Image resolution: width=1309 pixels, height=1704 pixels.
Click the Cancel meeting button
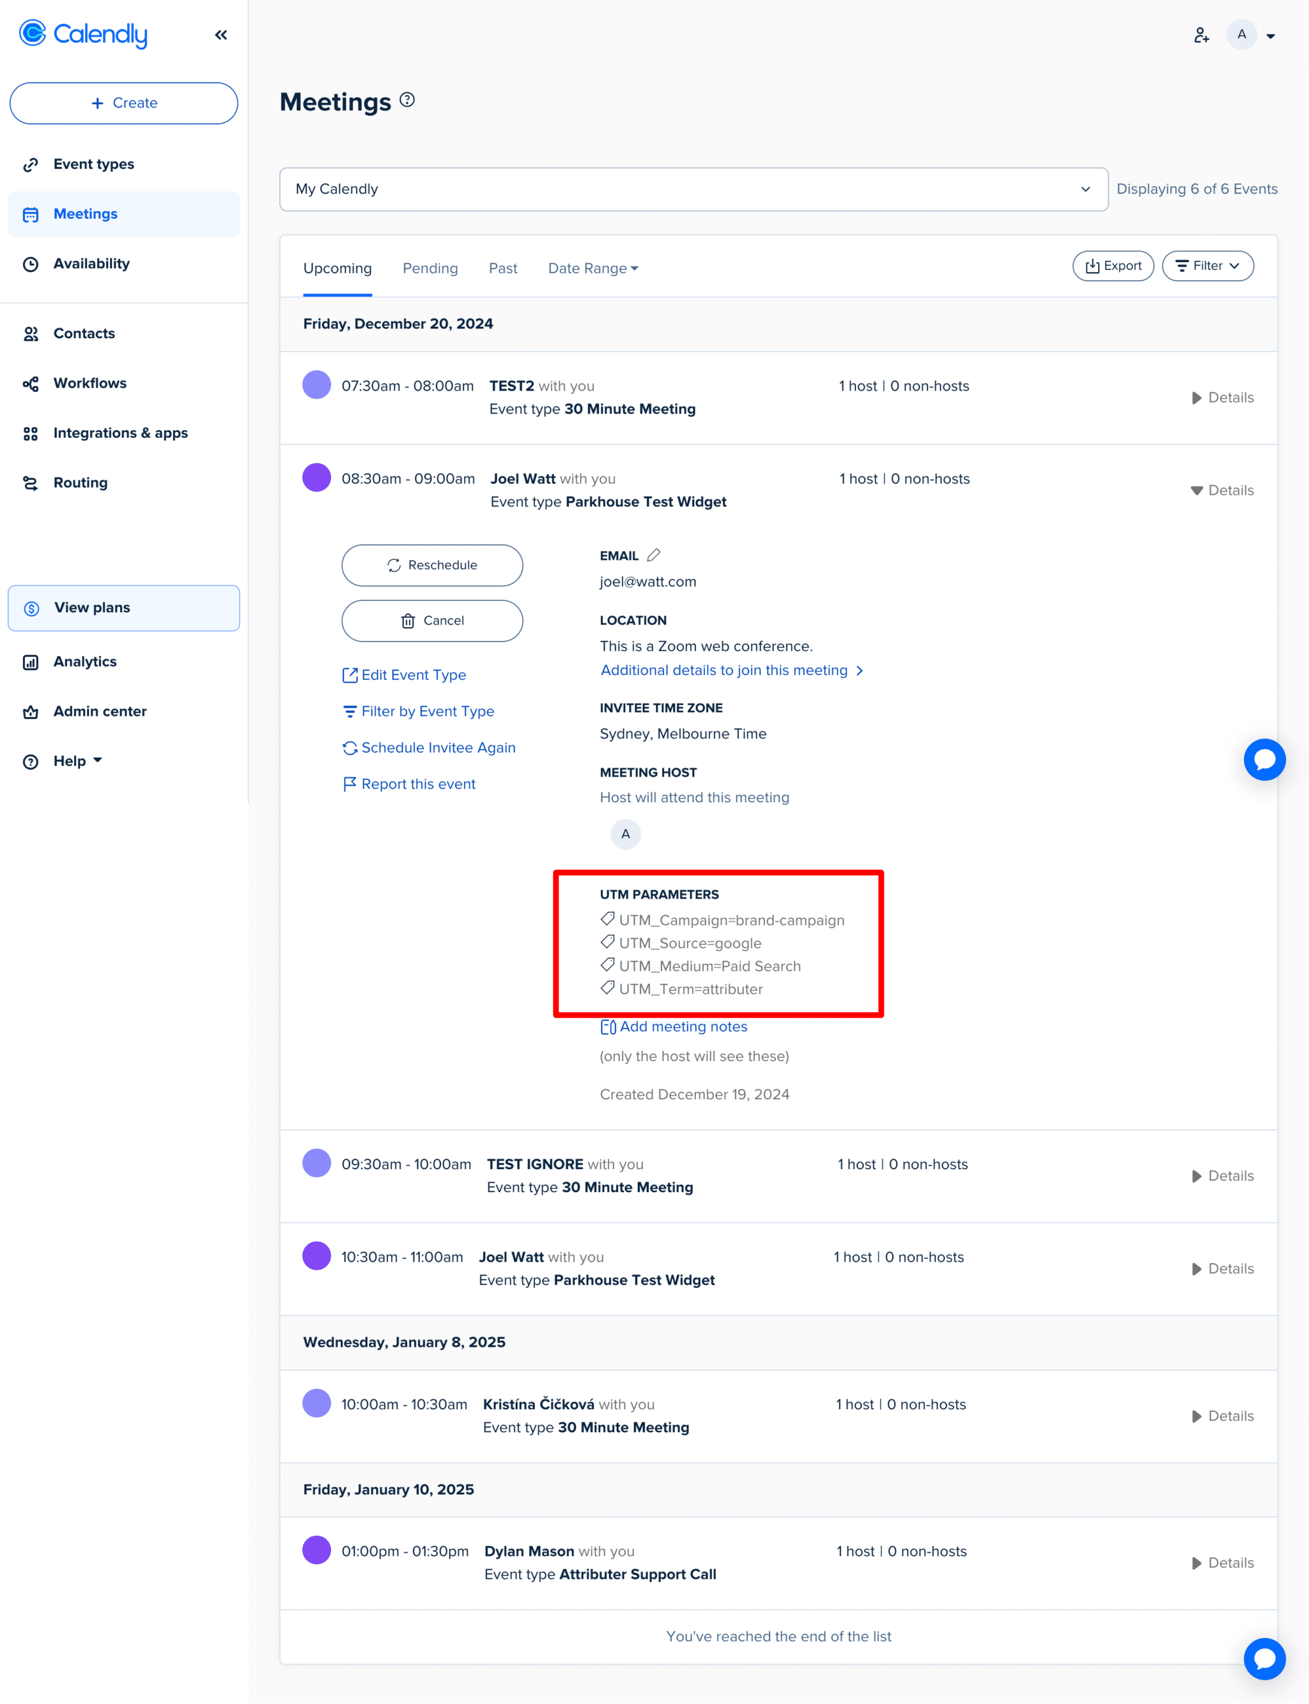(x=431, y=620)
